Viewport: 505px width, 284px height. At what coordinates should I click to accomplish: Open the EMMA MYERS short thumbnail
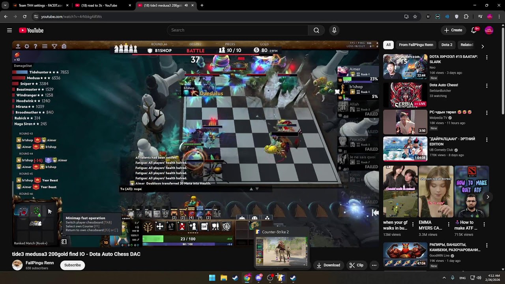click(x=436, y=192)
